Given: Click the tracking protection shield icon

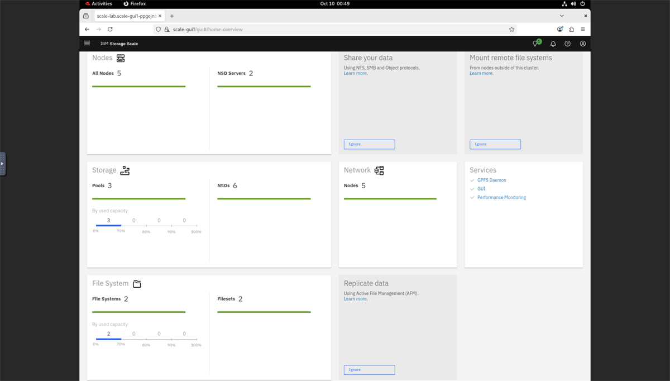Looking at the screenshot, I should tap(159, 29).
